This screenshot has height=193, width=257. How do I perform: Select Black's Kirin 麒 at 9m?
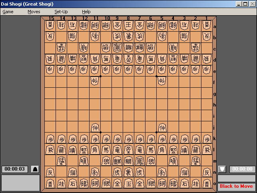tap(117, 161)
